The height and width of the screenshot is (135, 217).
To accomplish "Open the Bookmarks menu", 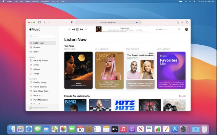I will (45, 1).
